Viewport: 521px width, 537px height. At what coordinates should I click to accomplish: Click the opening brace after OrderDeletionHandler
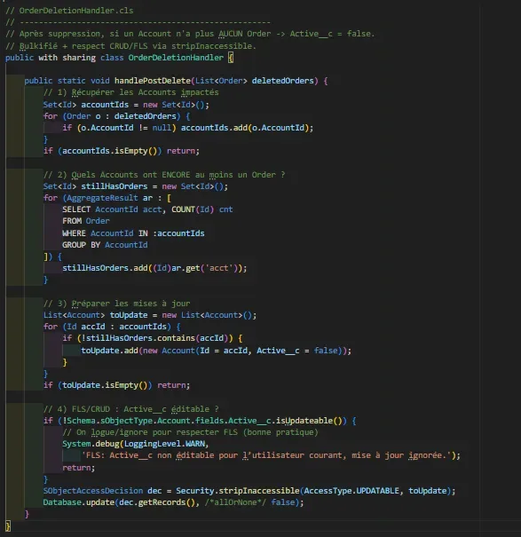click(x=231, y=58)
